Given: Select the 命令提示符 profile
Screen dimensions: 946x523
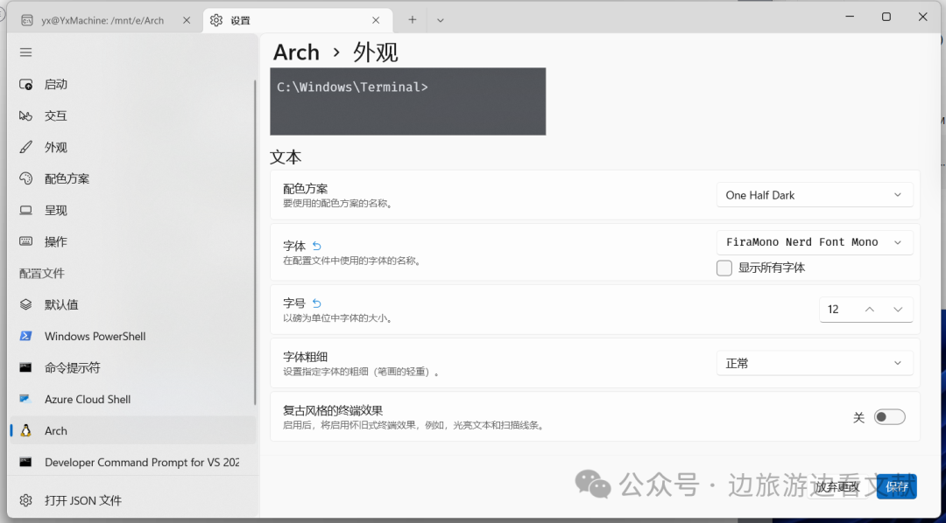Looking at the screenshot, I should tap(133, 367).
